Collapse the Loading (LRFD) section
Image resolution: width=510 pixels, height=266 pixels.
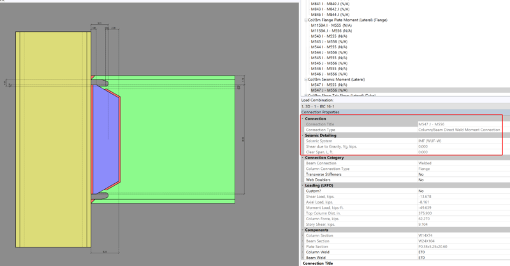point(302,185)
